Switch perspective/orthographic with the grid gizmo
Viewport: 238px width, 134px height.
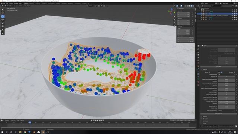(x=174, y=25)
